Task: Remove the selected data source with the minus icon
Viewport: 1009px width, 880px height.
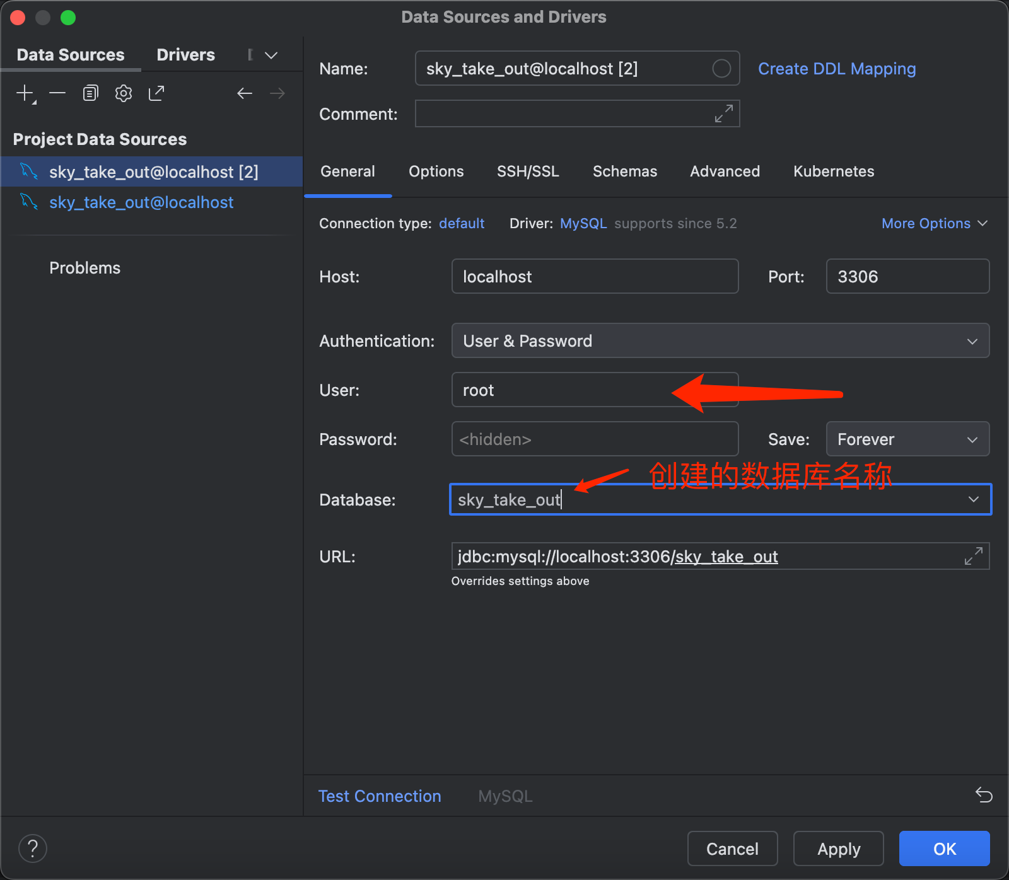Action: [x=57, y=93]
